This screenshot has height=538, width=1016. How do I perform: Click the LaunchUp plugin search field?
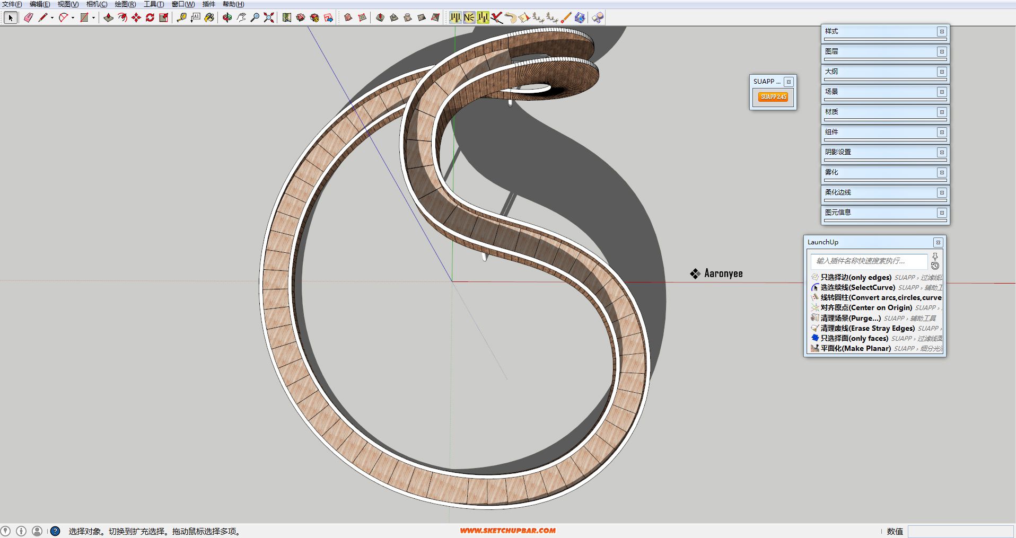pos(869,261)
